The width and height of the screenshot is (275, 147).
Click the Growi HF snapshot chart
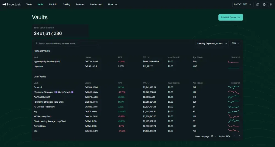pyautogui.click(x=233, y=87)
